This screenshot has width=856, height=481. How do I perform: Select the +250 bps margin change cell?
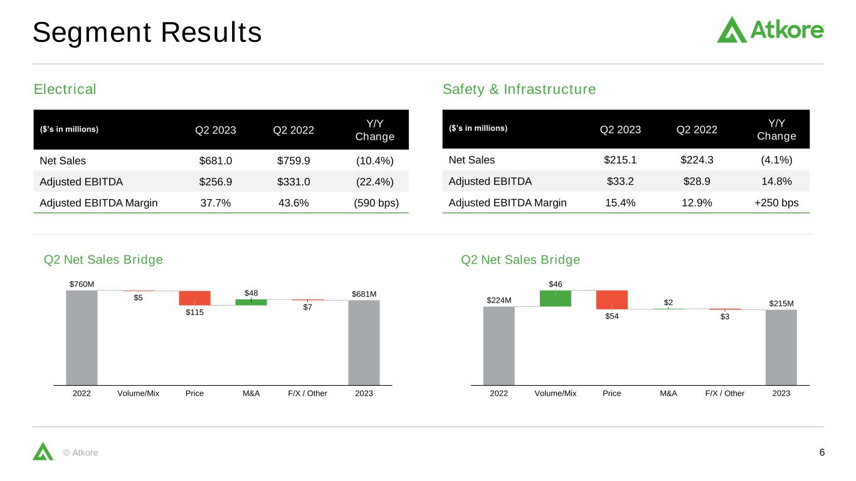777,202
